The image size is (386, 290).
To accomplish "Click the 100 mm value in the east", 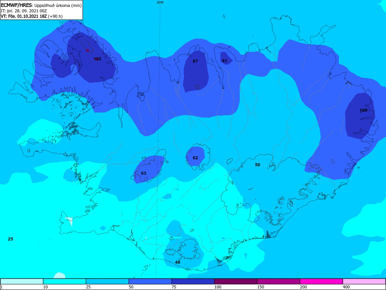I will (363, 110).
